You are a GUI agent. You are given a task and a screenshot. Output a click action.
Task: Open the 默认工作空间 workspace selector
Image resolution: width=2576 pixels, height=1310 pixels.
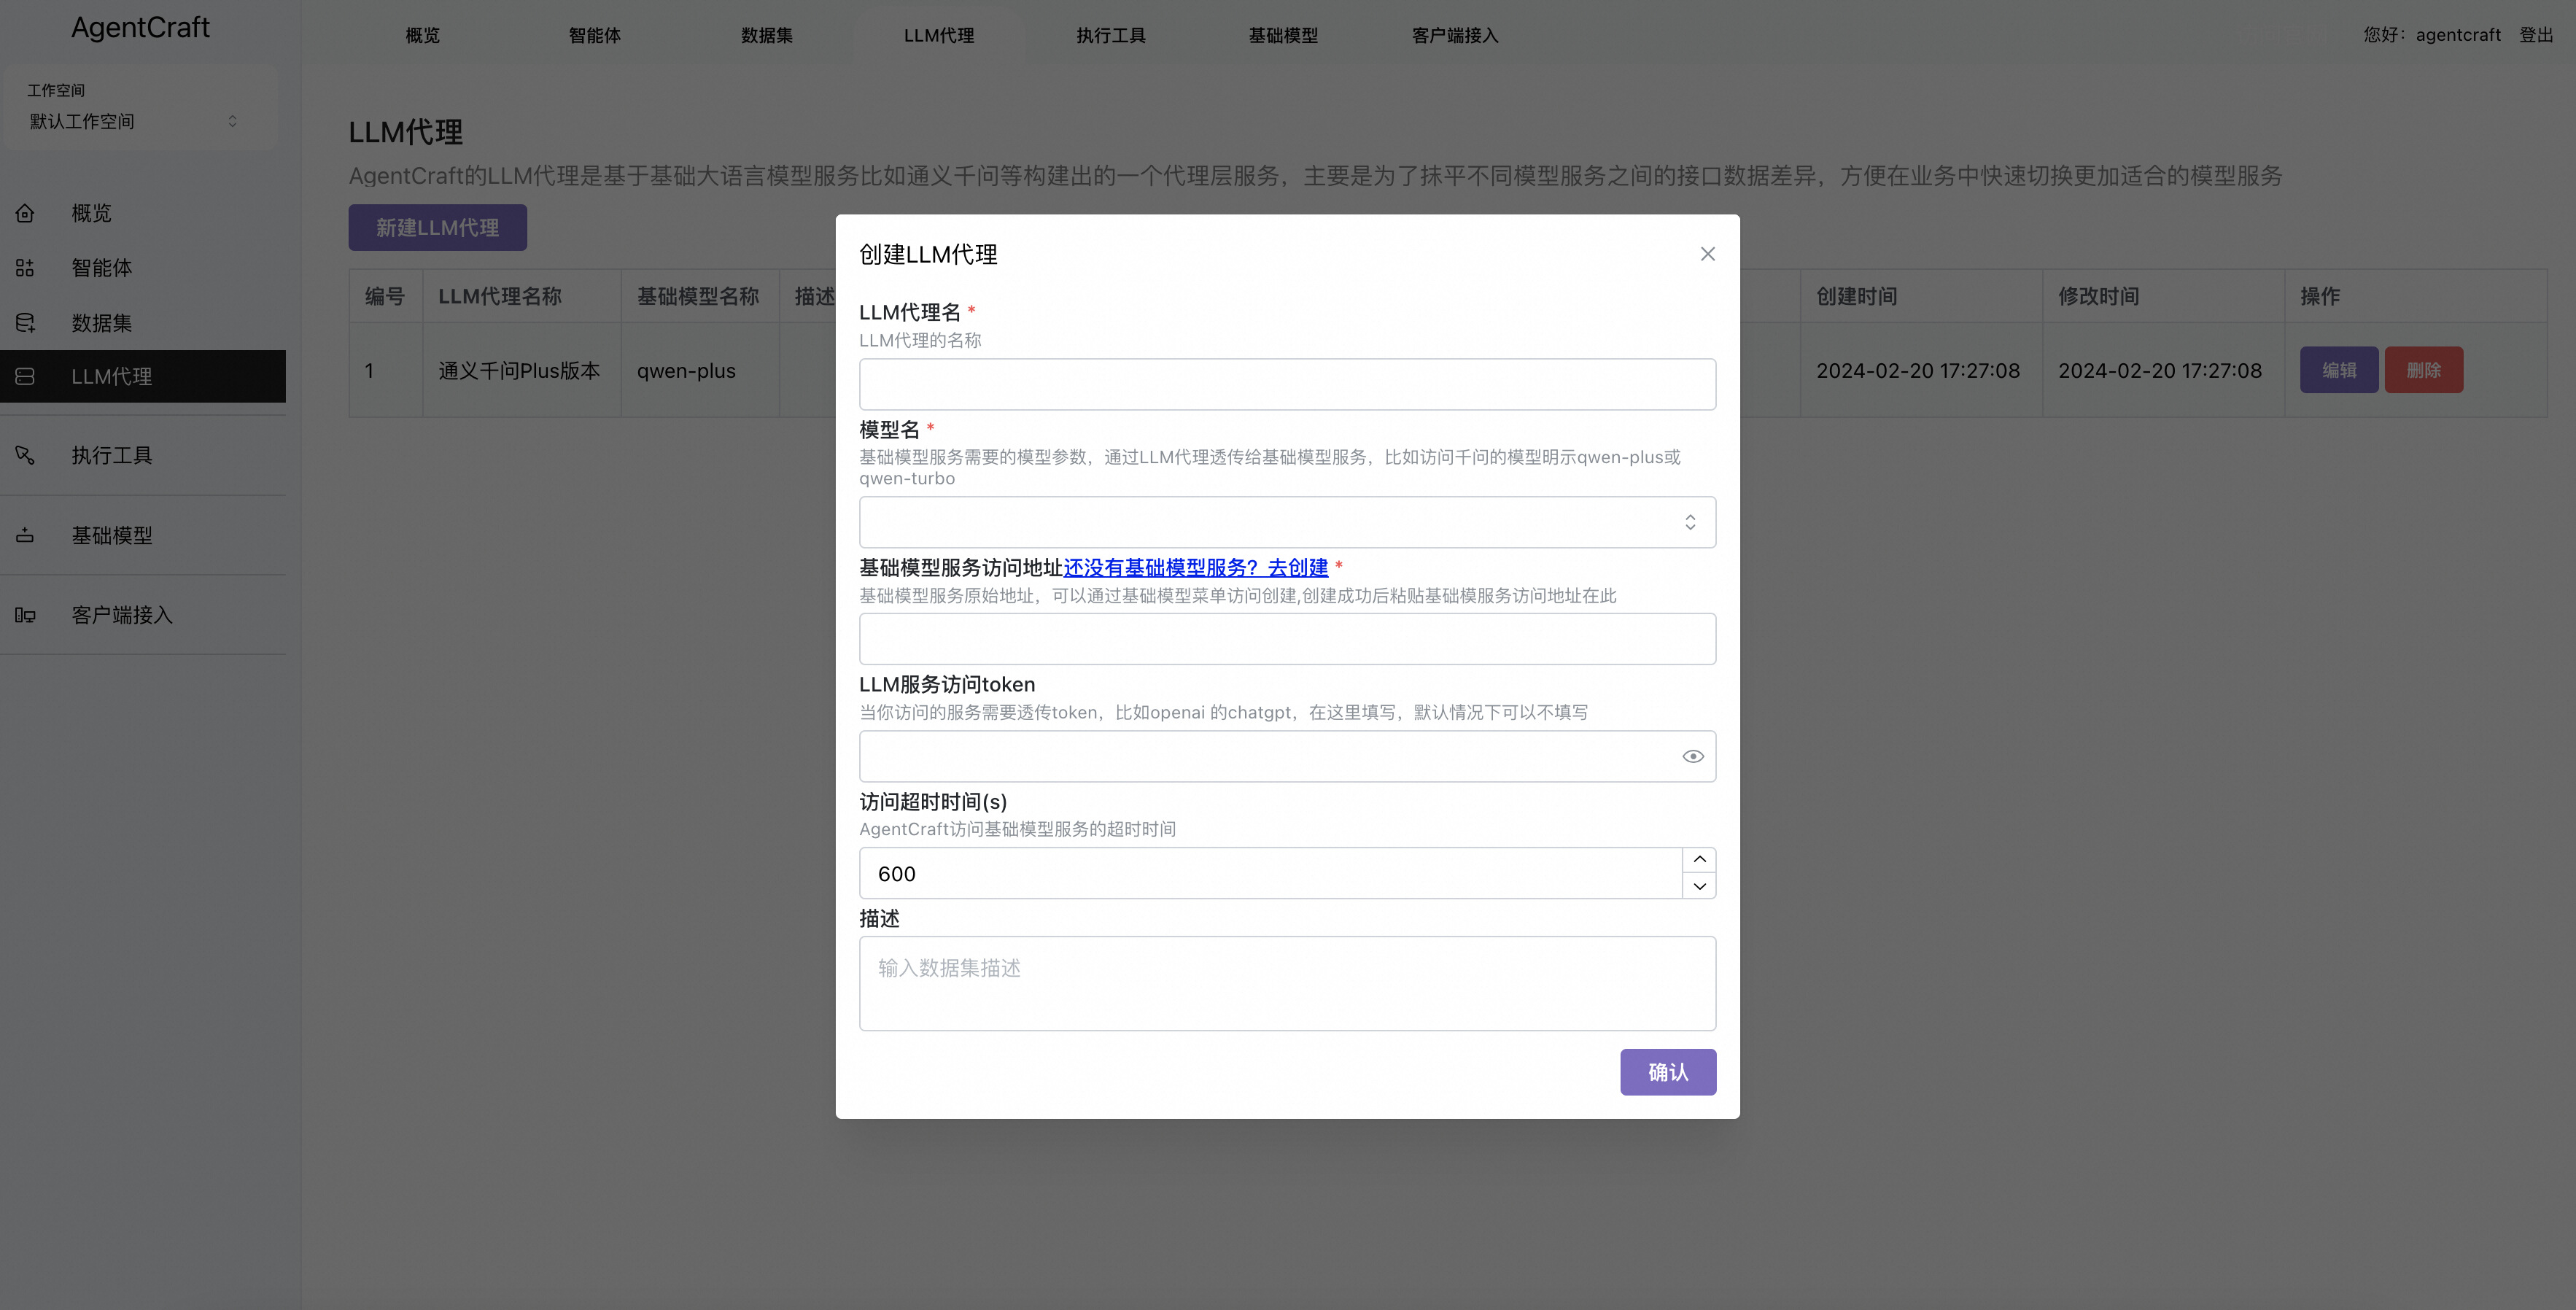coord(134,121)
